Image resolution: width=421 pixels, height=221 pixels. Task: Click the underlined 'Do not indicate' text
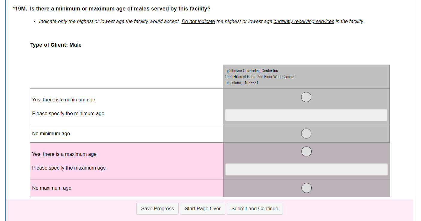tap(198, 22)
